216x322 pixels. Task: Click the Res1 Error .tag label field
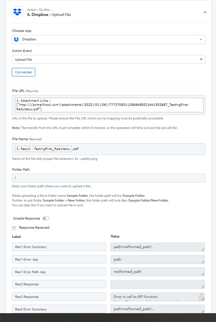click(59, 259)
